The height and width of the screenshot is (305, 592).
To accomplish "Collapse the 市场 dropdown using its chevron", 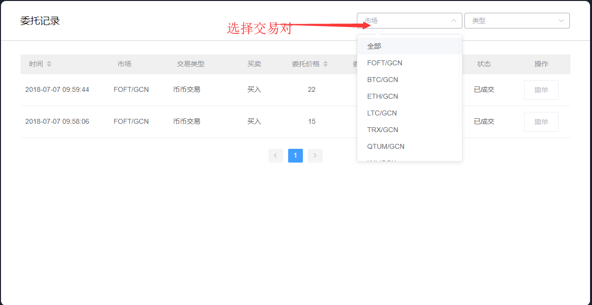I will (x=454, y=21).
